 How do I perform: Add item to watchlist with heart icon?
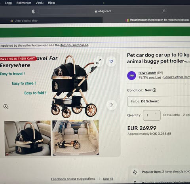click(x=111, y=61)
